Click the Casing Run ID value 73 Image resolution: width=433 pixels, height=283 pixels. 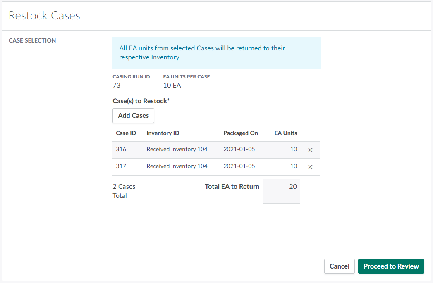(116, 86)
